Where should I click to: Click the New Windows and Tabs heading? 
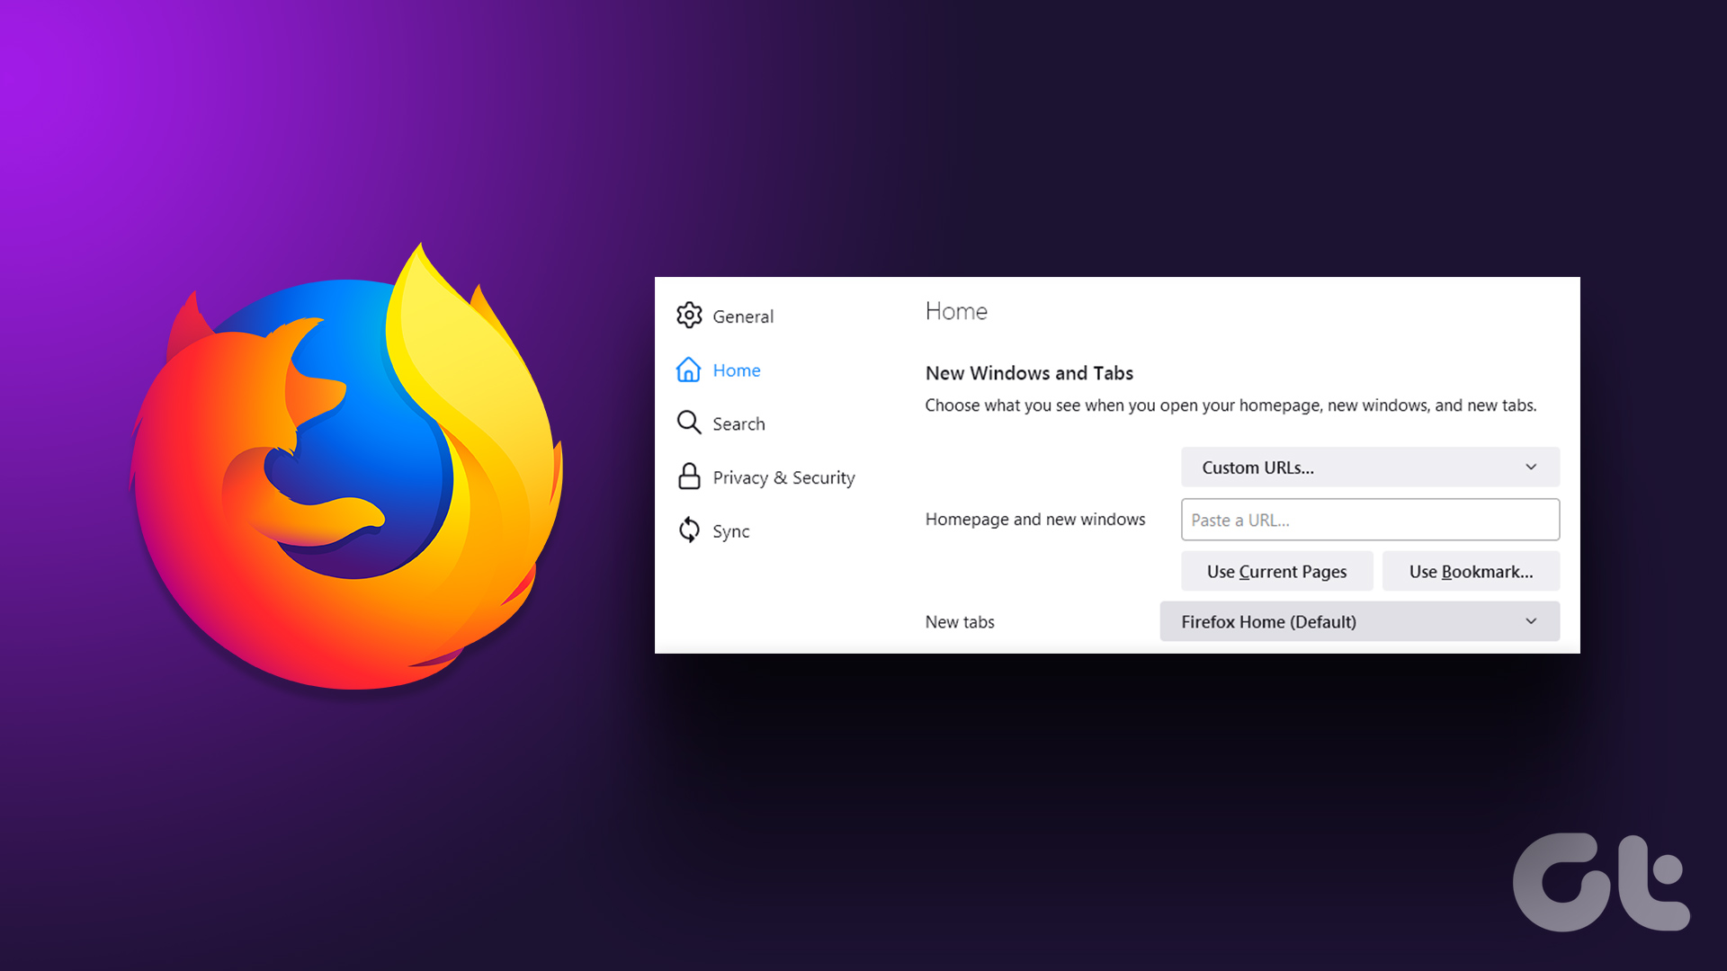(x=1029, y=373)
